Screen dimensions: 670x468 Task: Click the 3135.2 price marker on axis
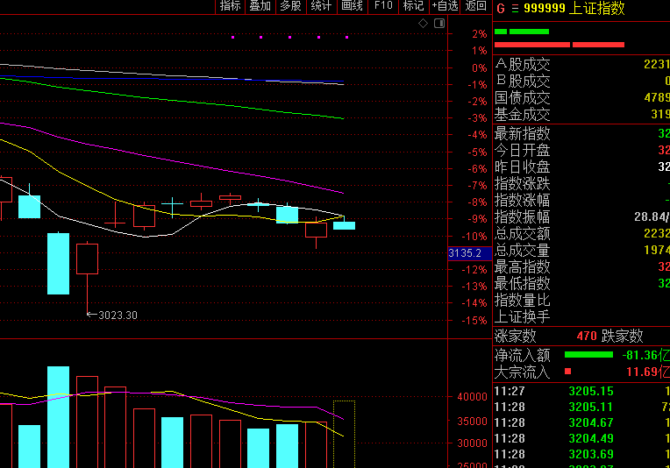coord(465,253)
